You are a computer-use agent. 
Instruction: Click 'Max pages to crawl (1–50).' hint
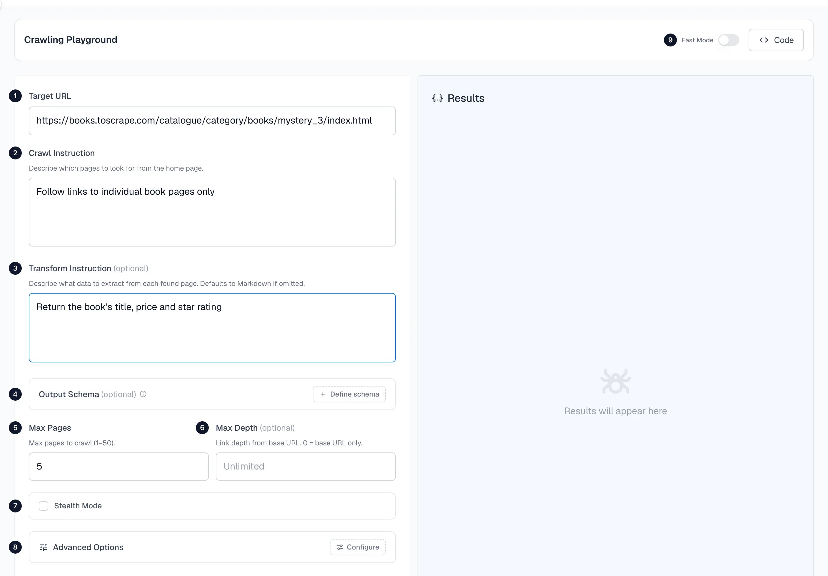pyautogui.click(x=72, y=443)
